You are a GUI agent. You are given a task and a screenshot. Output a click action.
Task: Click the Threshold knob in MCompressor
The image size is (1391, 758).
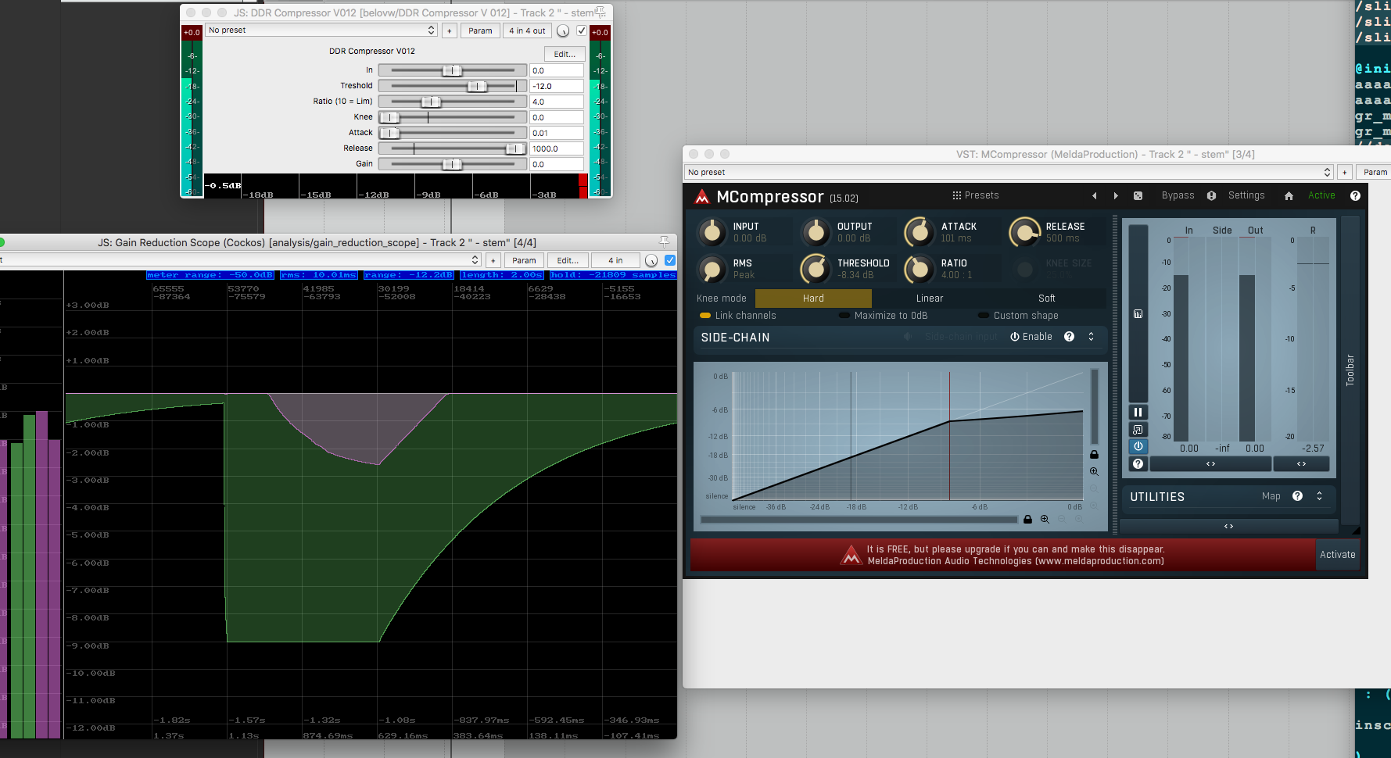click(816, 270)
